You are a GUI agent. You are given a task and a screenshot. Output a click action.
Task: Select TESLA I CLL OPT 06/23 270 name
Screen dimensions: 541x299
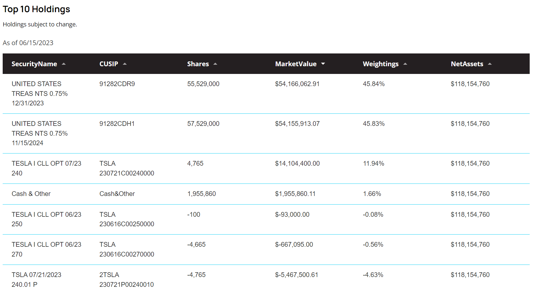(x=46, y=249)
